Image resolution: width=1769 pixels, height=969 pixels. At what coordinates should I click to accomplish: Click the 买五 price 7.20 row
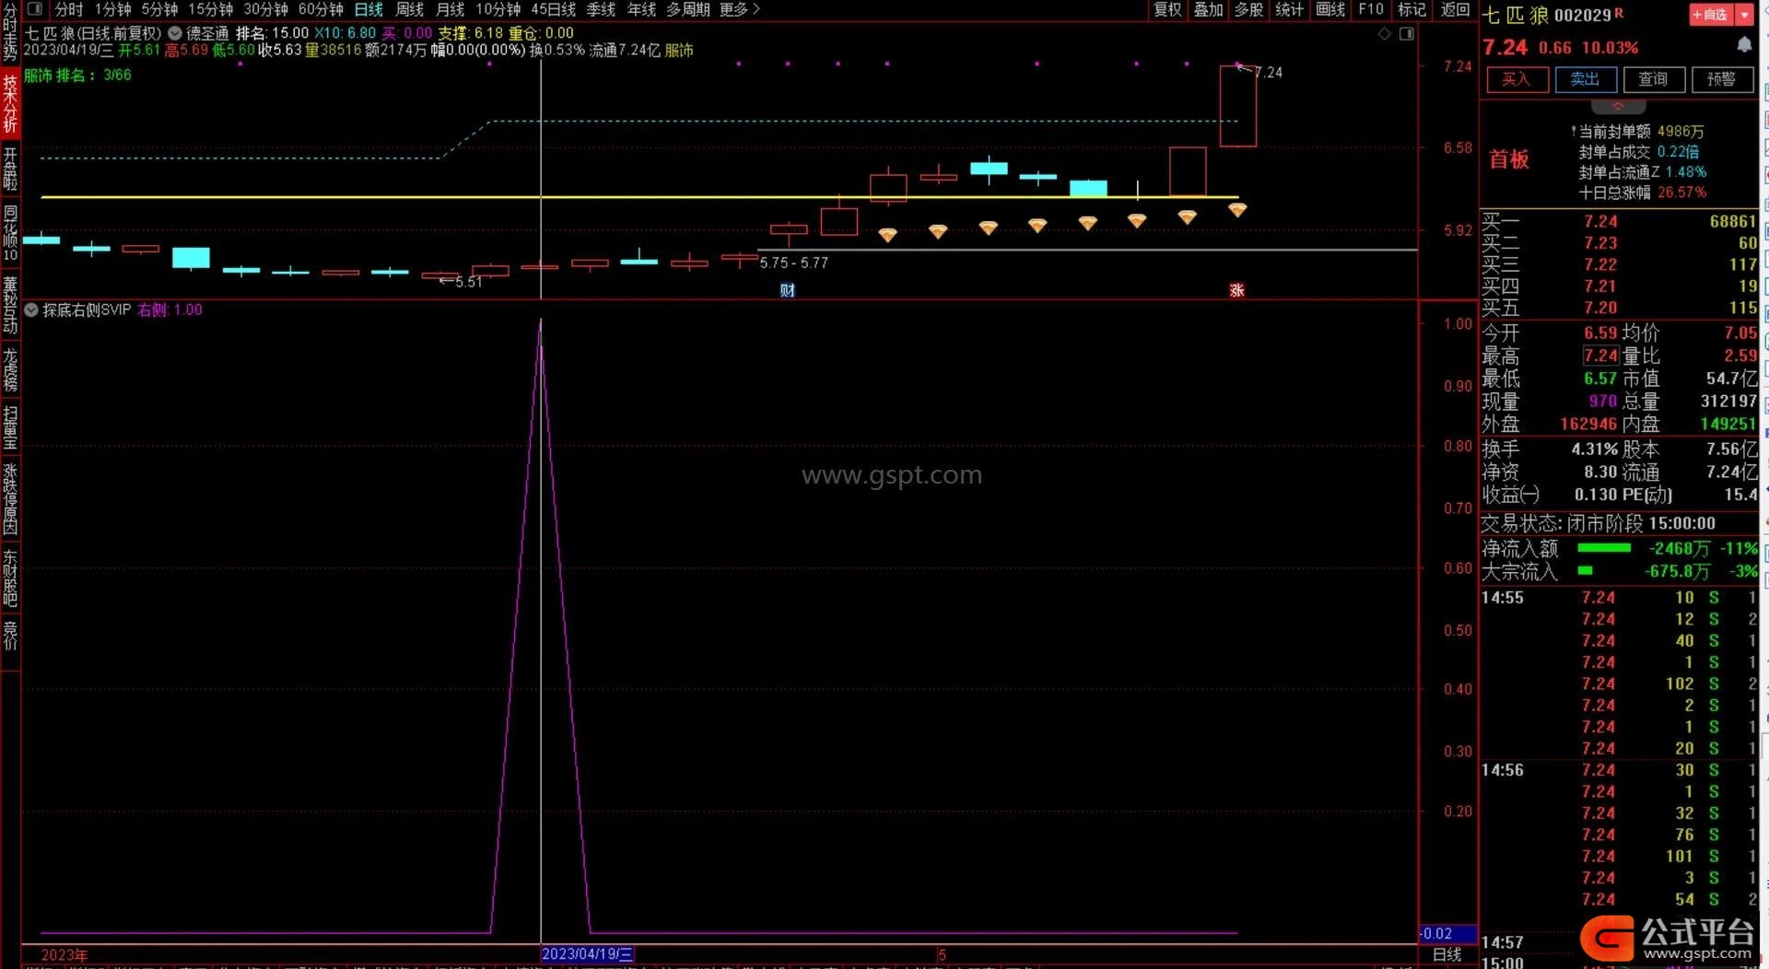tap(1619, 308)
